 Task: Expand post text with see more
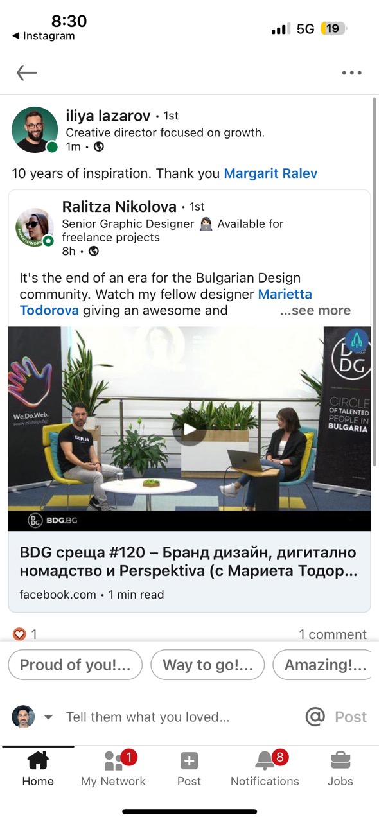point(315,310)
